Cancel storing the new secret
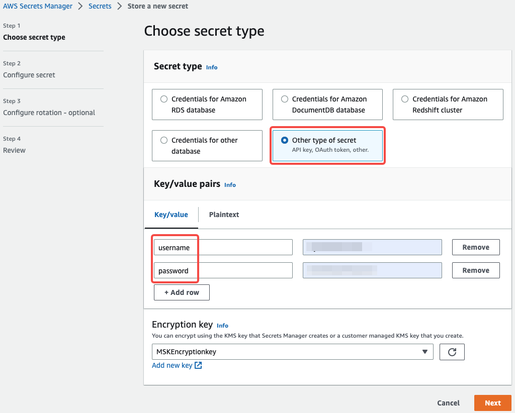 tap(448, 403)
